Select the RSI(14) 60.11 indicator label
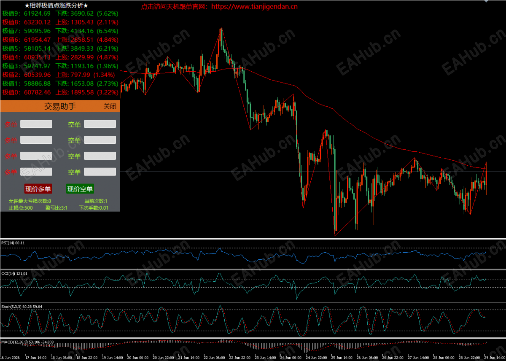The height and width of the screenshot is (361, 506). click(x=13, y=242)
